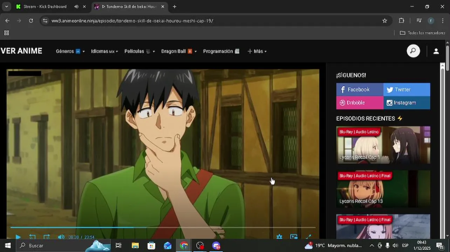
Task: Open weather widget showing 19°C
Action: tap(333, 246)
